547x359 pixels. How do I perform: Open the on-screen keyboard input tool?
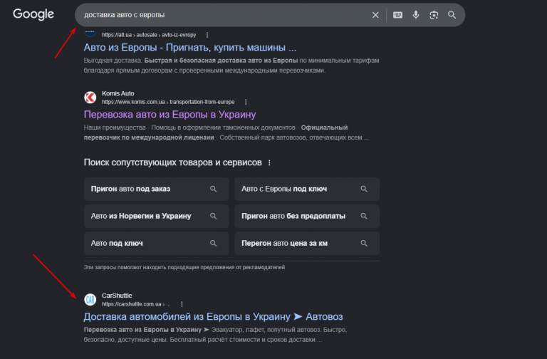pyautogui.click(x=397, y=15)
